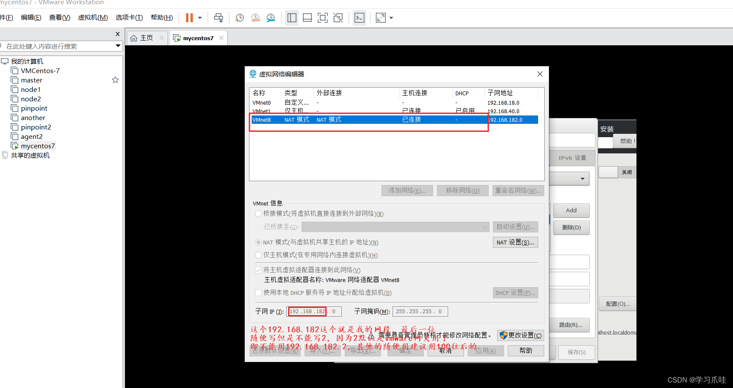Click the 帮助 button in network editor
Screen dimensions: 733x388
[x=526, y=351]
